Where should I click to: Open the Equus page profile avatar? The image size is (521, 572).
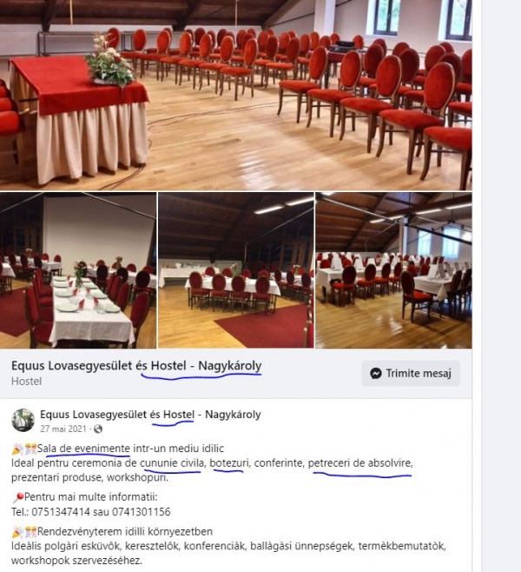(x=23, y=420)
